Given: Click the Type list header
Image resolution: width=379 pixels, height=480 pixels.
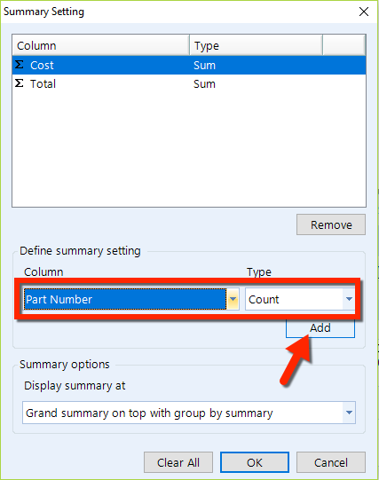Looking at the screenshot, I should point(256,45).
